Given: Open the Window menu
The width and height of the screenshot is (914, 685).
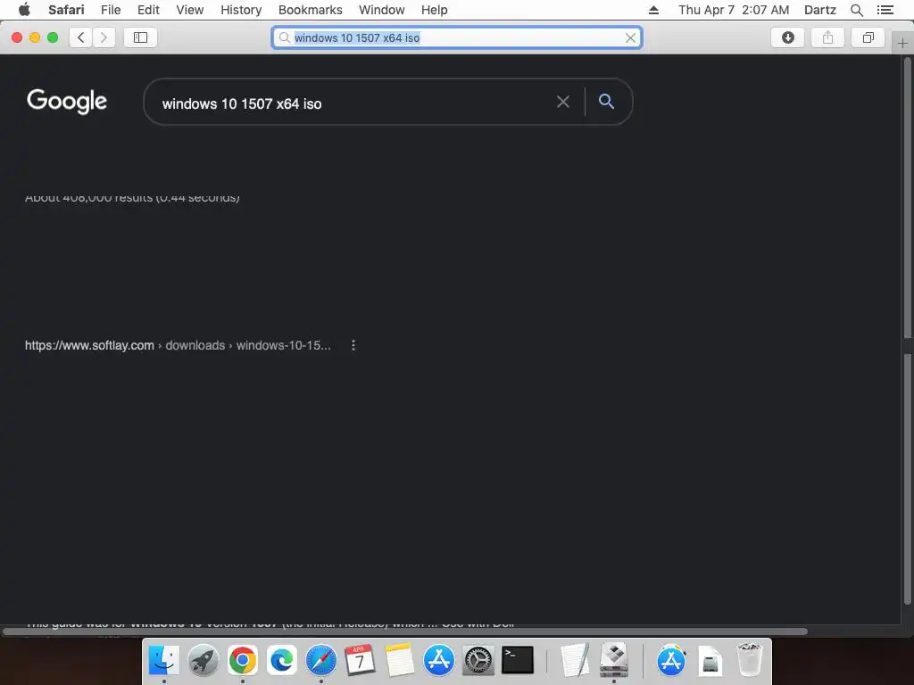Looking at the screenshot, I should point(382,10).
